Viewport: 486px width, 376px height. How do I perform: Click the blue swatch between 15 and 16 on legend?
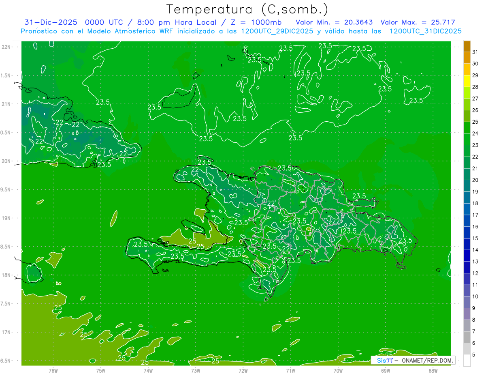(467, 232)
